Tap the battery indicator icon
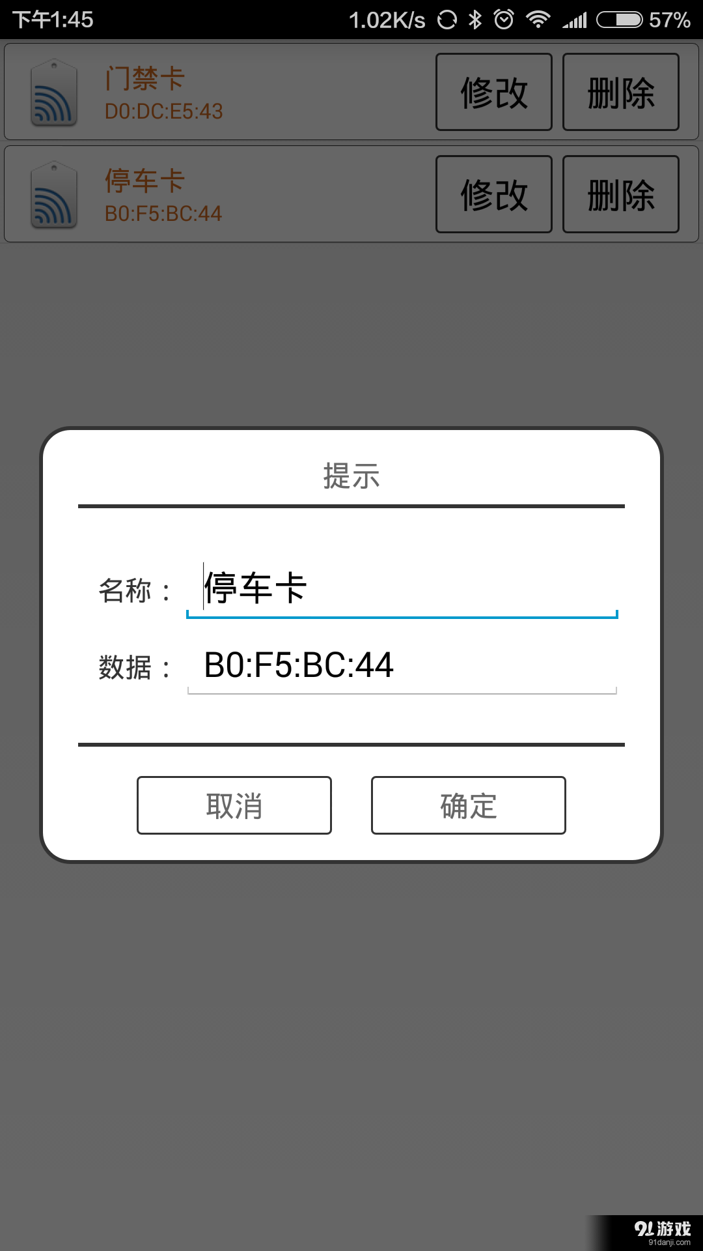This screenshot has width=703, height=1251. tap(620, 20)
